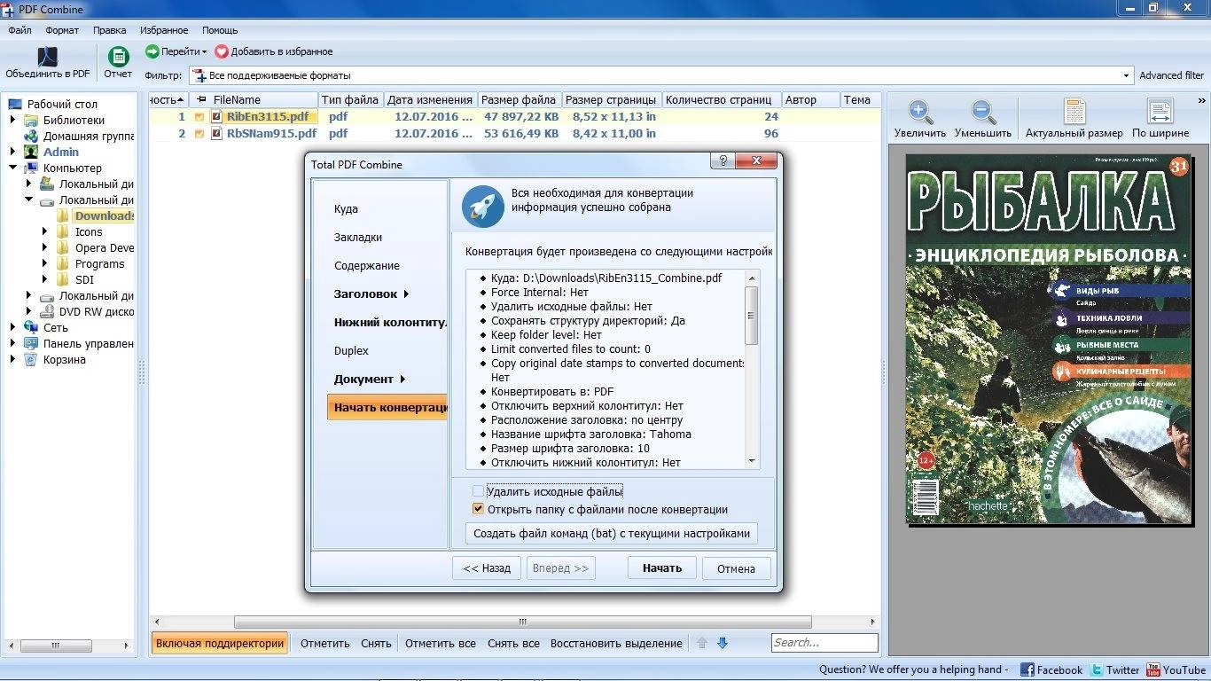Click the YouTube icon in status bar

[1152, 669]
